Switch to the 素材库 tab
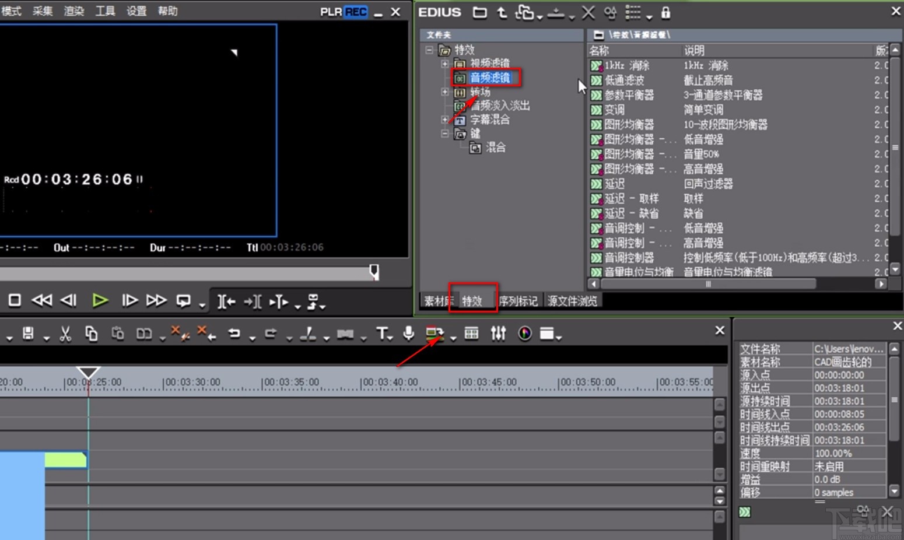 [x=437, y=300]
